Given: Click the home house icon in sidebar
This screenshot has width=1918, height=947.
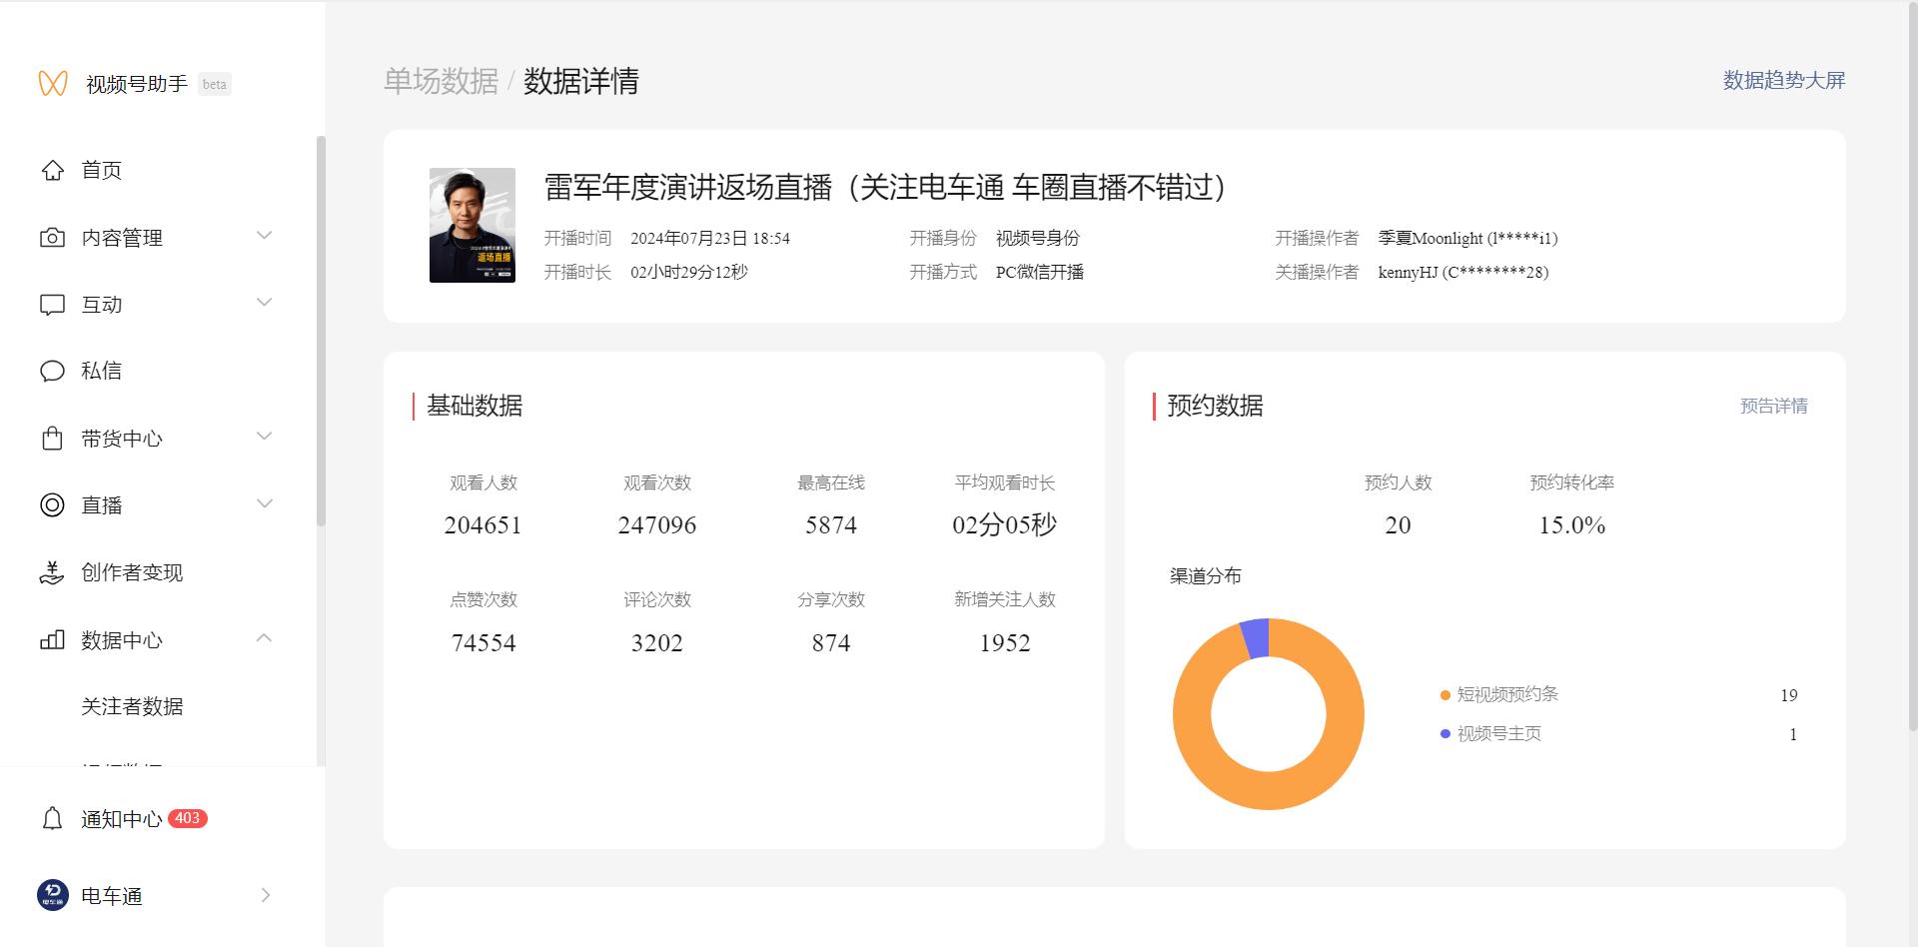Looking at the screenshot, I should [x=52, y=171].
